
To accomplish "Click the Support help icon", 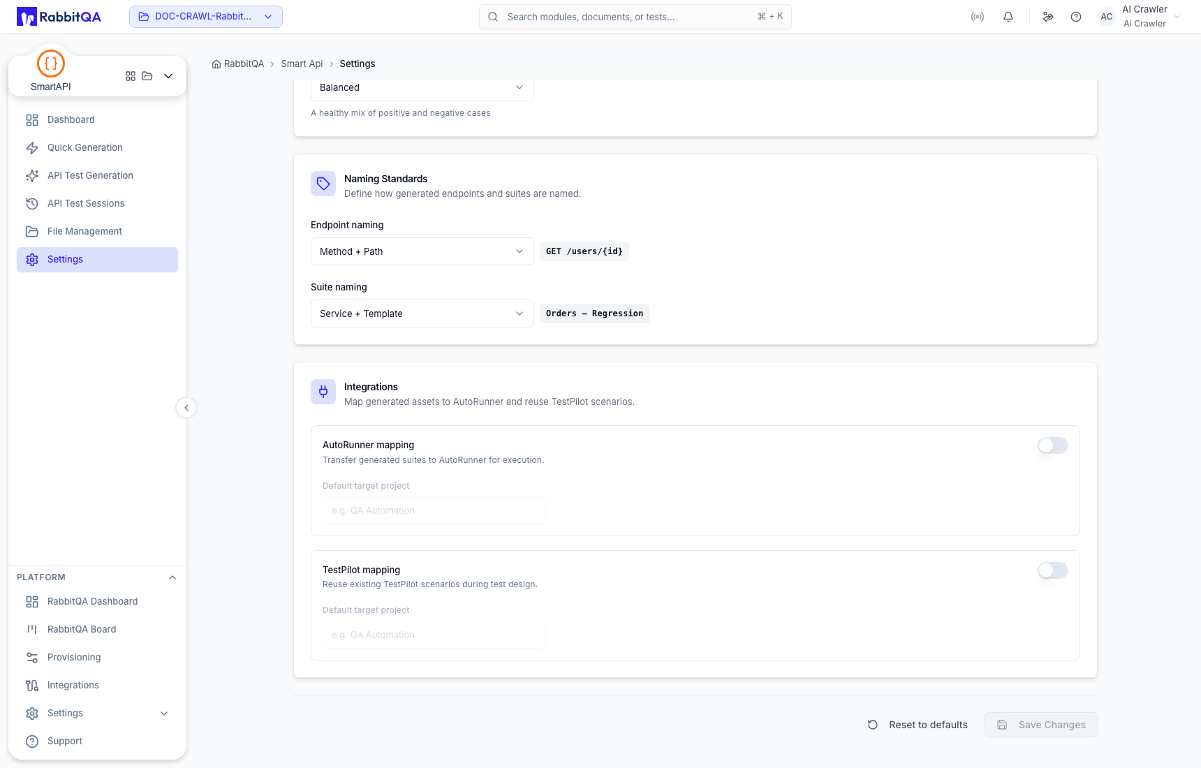I will 32,741.
